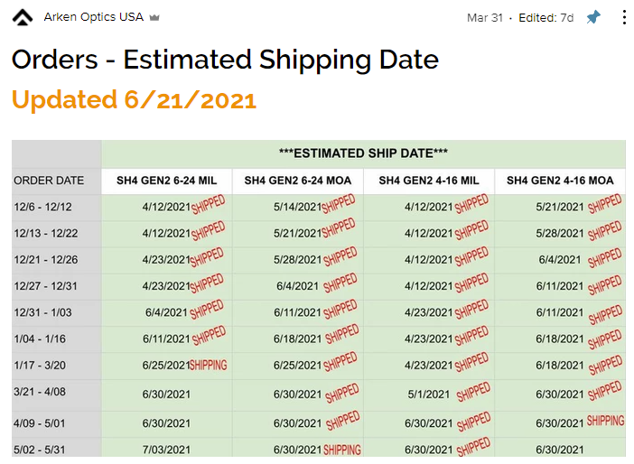This screenshot has width=634, height=464.
Task: Click the Updated 6/21/2021 orange heading
Action: click(x=134, y=99)
